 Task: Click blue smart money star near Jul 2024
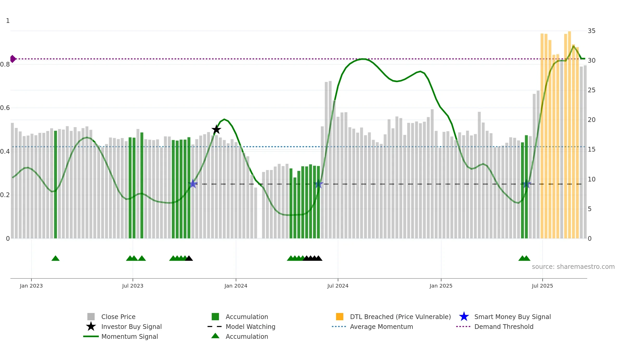pos(318,184)
